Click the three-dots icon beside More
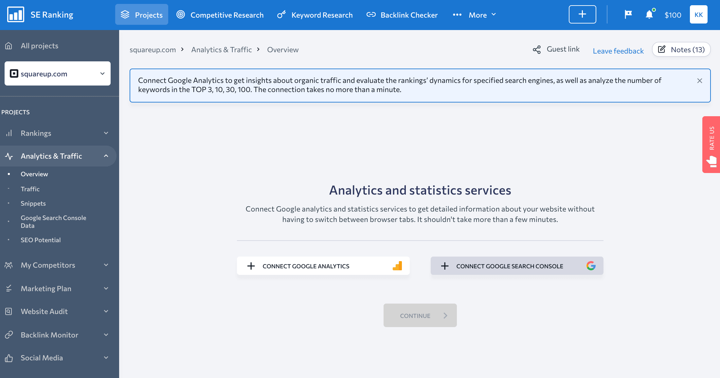 [457, 15]
